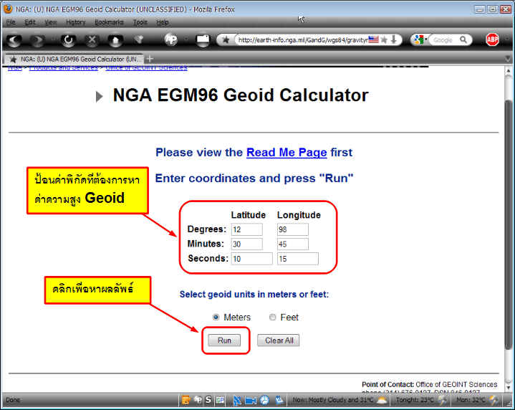Go to the Home page button
This screenshot has height=410, width=515.
pos(115,40)
